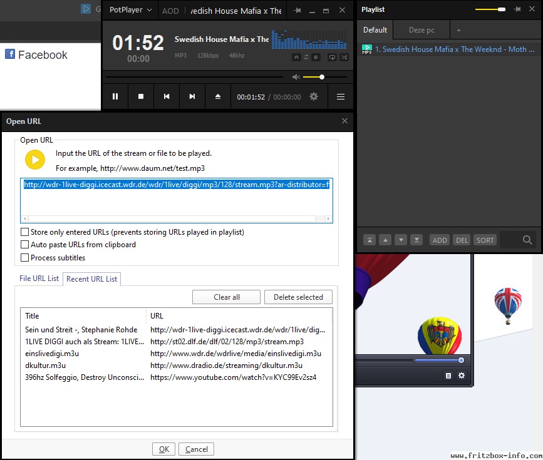This screenshot has height=460, width=543.
Task: Switch to the File URL List tab
Action: (x=39, y=279)
